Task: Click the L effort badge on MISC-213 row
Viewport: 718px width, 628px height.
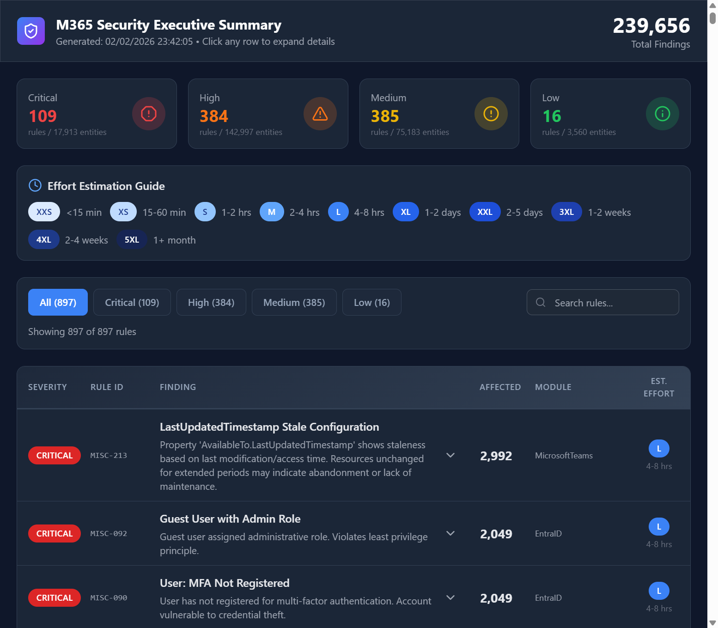Action: click(659, 449)
